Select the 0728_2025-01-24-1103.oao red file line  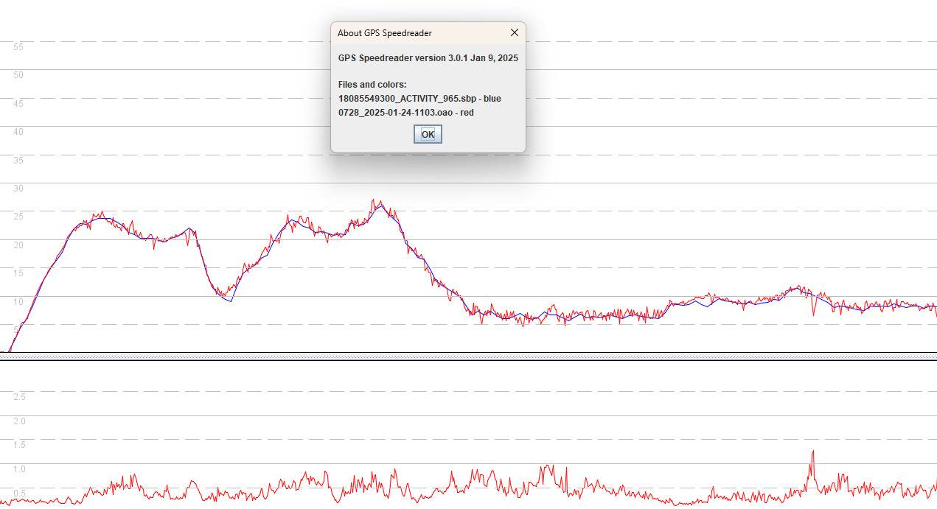point(405,113)
